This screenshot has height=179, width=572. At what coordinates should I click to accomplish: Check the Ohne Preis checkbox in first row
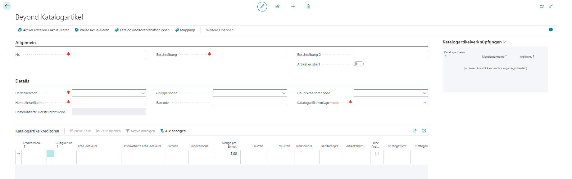point(377,154)
